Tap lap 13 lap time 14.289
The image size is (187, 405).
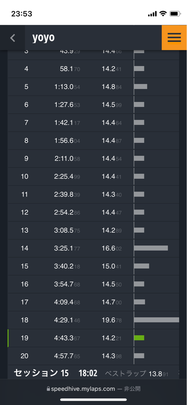coord(111,230)
